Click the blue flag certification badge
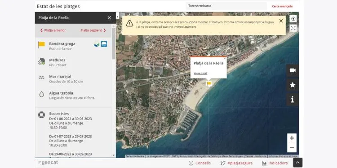337x168 pixels. pos(104,44)
